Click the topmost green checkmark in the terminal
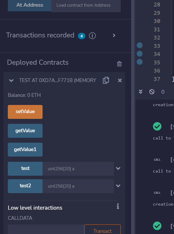 point(157,126)
